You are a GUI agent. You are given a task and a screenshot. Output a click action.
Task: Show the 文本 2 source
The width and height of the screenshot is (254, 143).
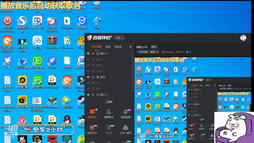point(88,71)
